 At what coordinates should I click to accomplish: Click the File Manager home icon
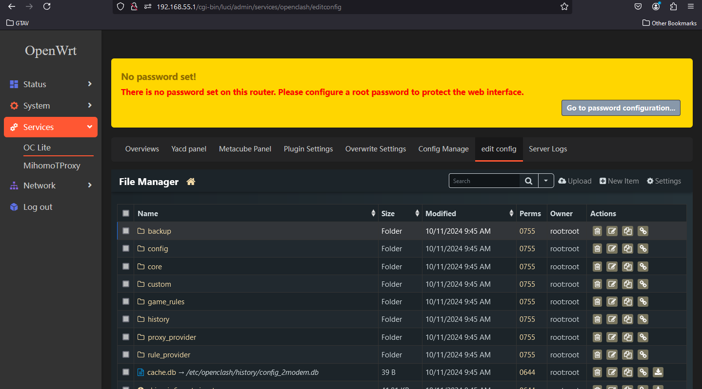click(191, 182)
